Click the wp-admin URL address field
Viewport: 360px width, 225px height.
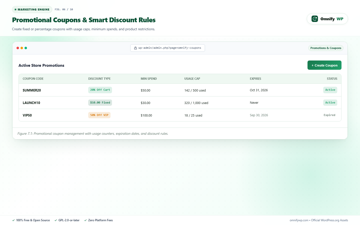coord(167,48)
